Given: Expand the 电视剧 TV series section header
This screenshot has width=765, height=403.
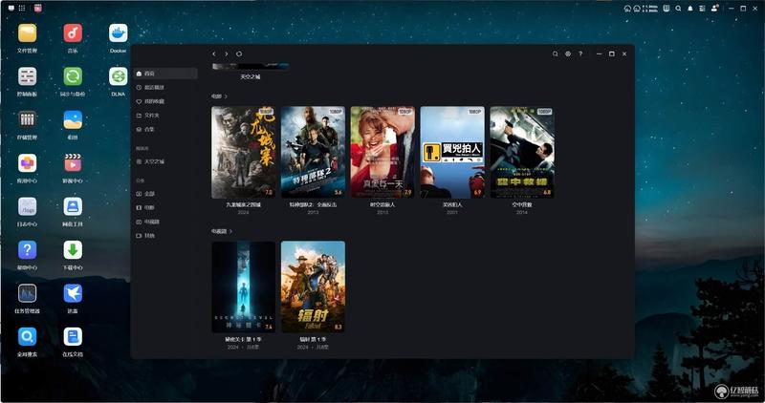Looking at the screenshot, I should tap(222, 231).
